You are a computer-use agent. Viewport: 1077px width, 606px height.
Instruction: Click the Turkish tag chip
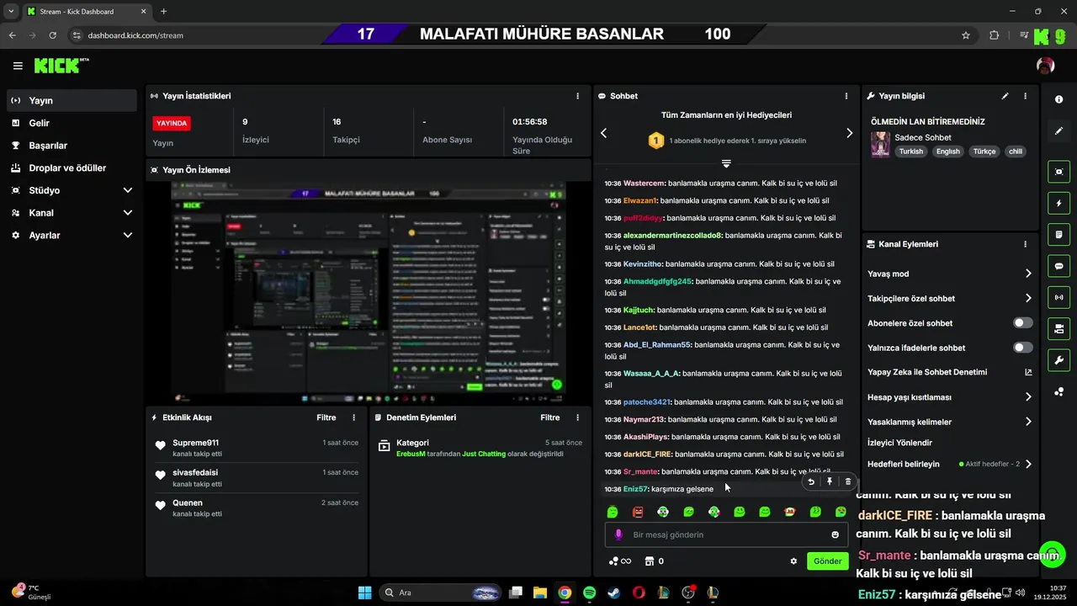click(910, 151)
